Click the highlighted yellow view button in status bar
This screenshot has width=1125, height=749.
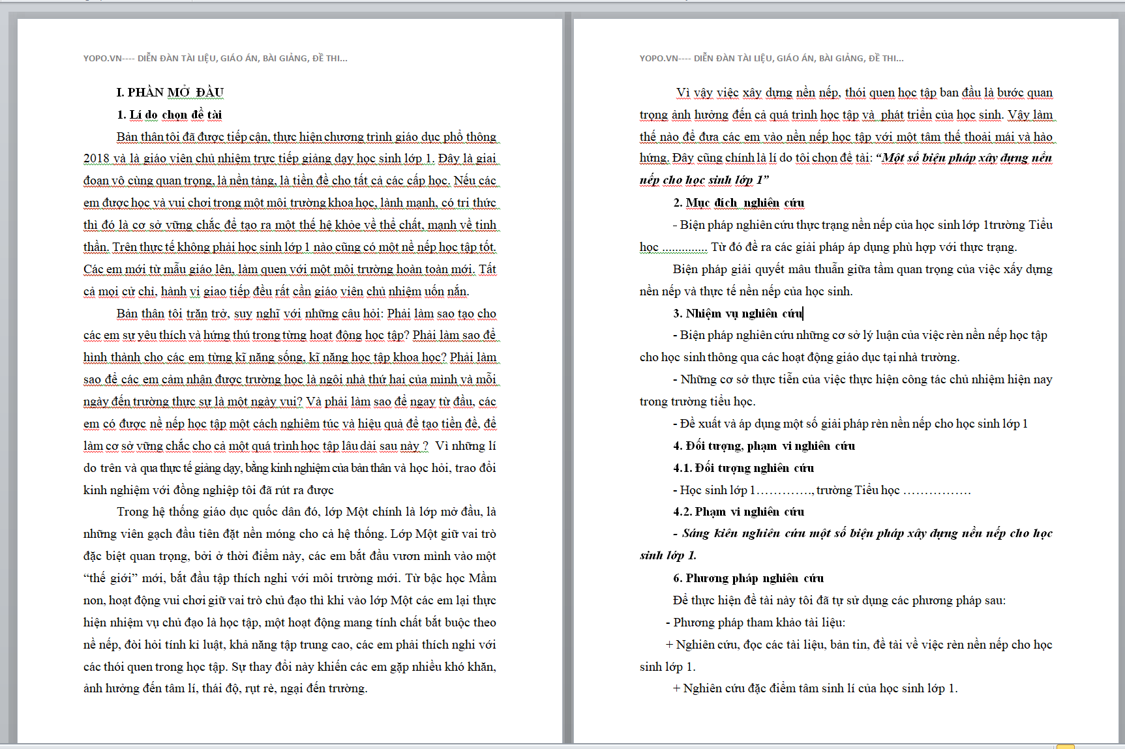(1065, 746)
